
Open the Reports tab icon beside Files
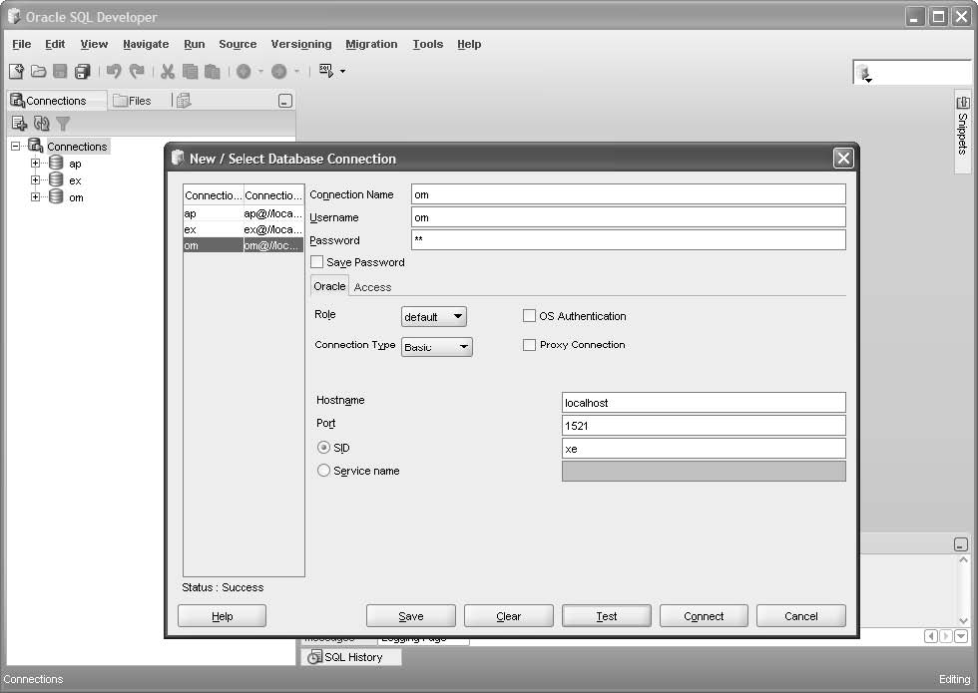(x=184, y=101)
